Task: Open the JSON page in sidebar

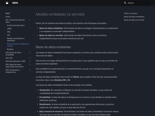Action: pyautogui.click(x=9, y=29)
